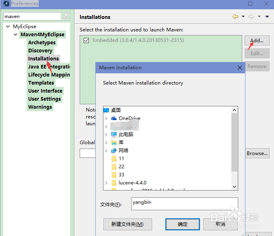Go back using the yellow back arrow

point(235,17)
